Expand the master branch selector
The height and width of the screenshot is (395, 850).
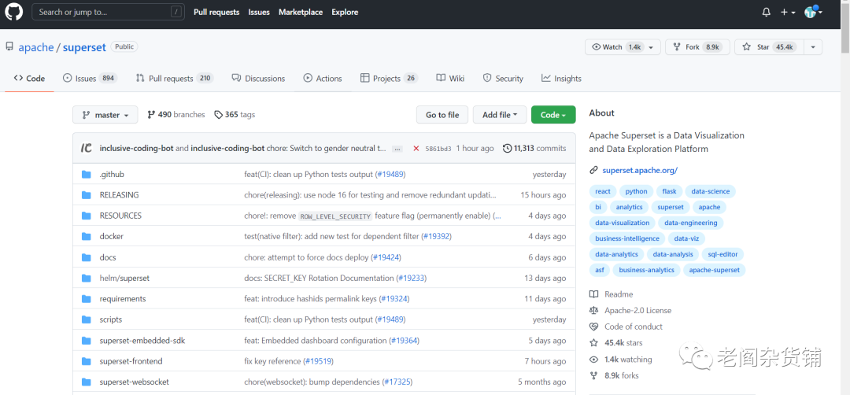click(105, 115)
